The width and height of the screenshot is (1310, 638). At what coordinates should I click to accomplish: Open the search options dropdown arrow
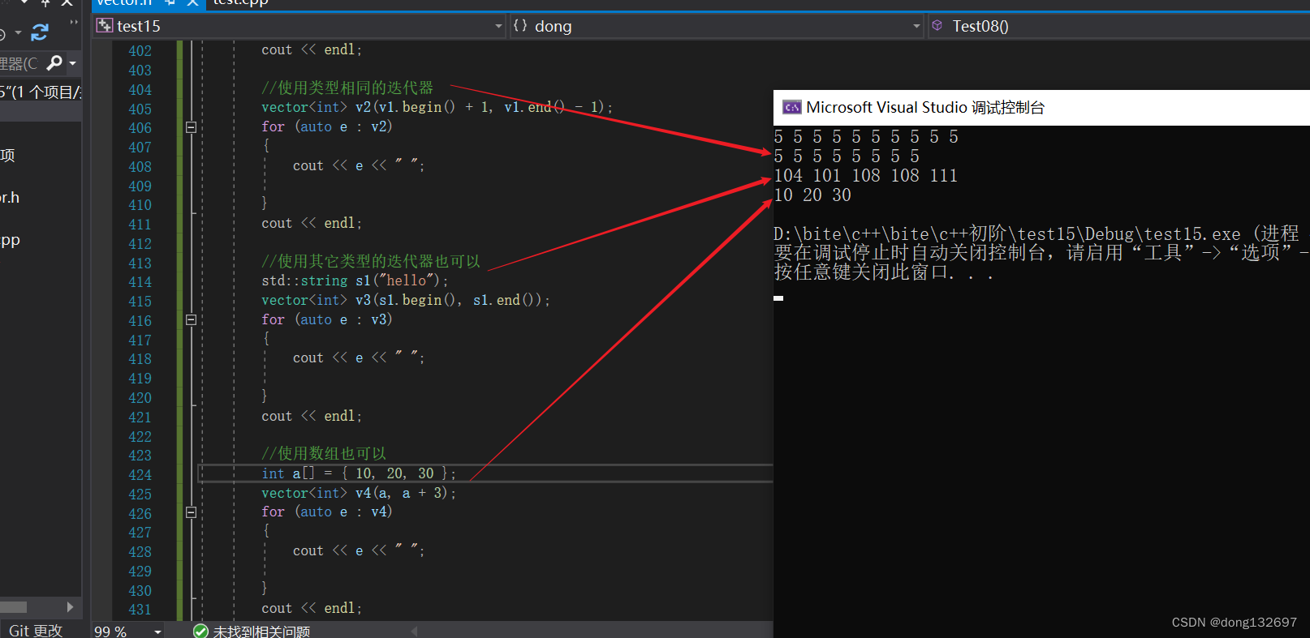pos(73,62)
